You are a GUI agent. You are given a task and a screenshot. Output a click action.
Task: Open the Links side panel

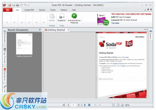(5, 89)
